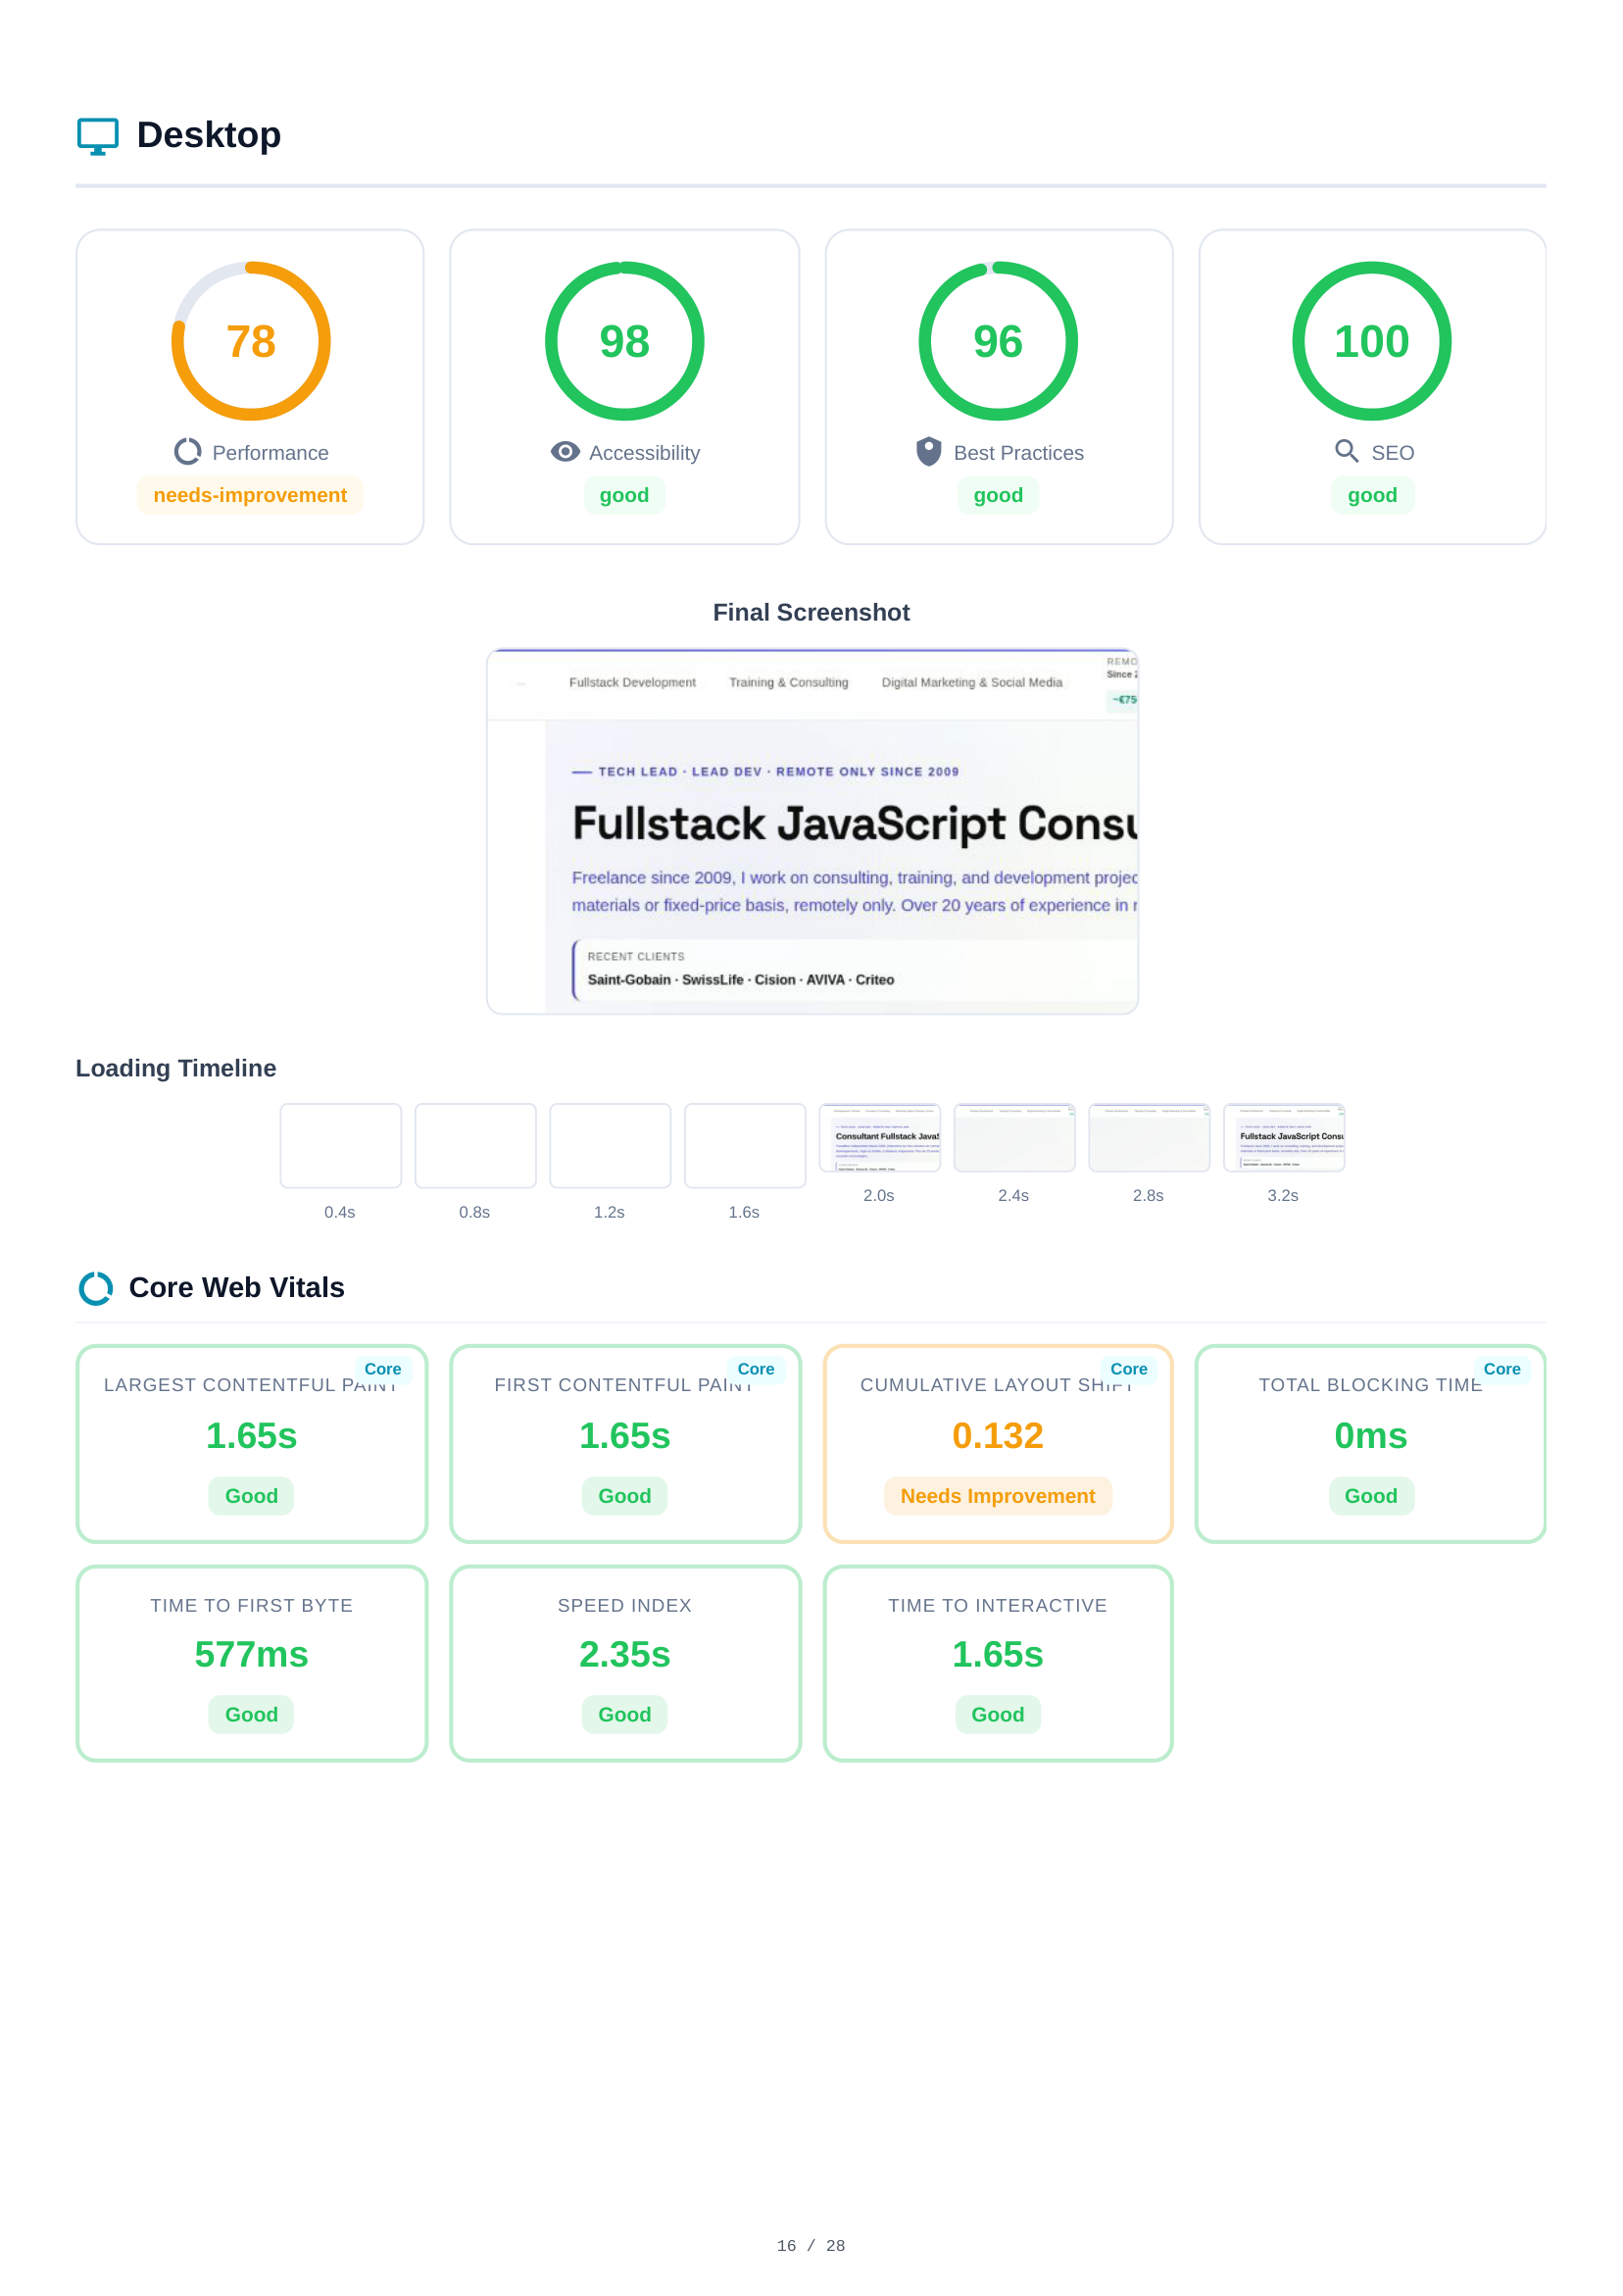The width and height of the screenshot is (1623, 2296).
Task: Click the Needs Improvement badge under 0.132
Action: tap(997, 1496)
